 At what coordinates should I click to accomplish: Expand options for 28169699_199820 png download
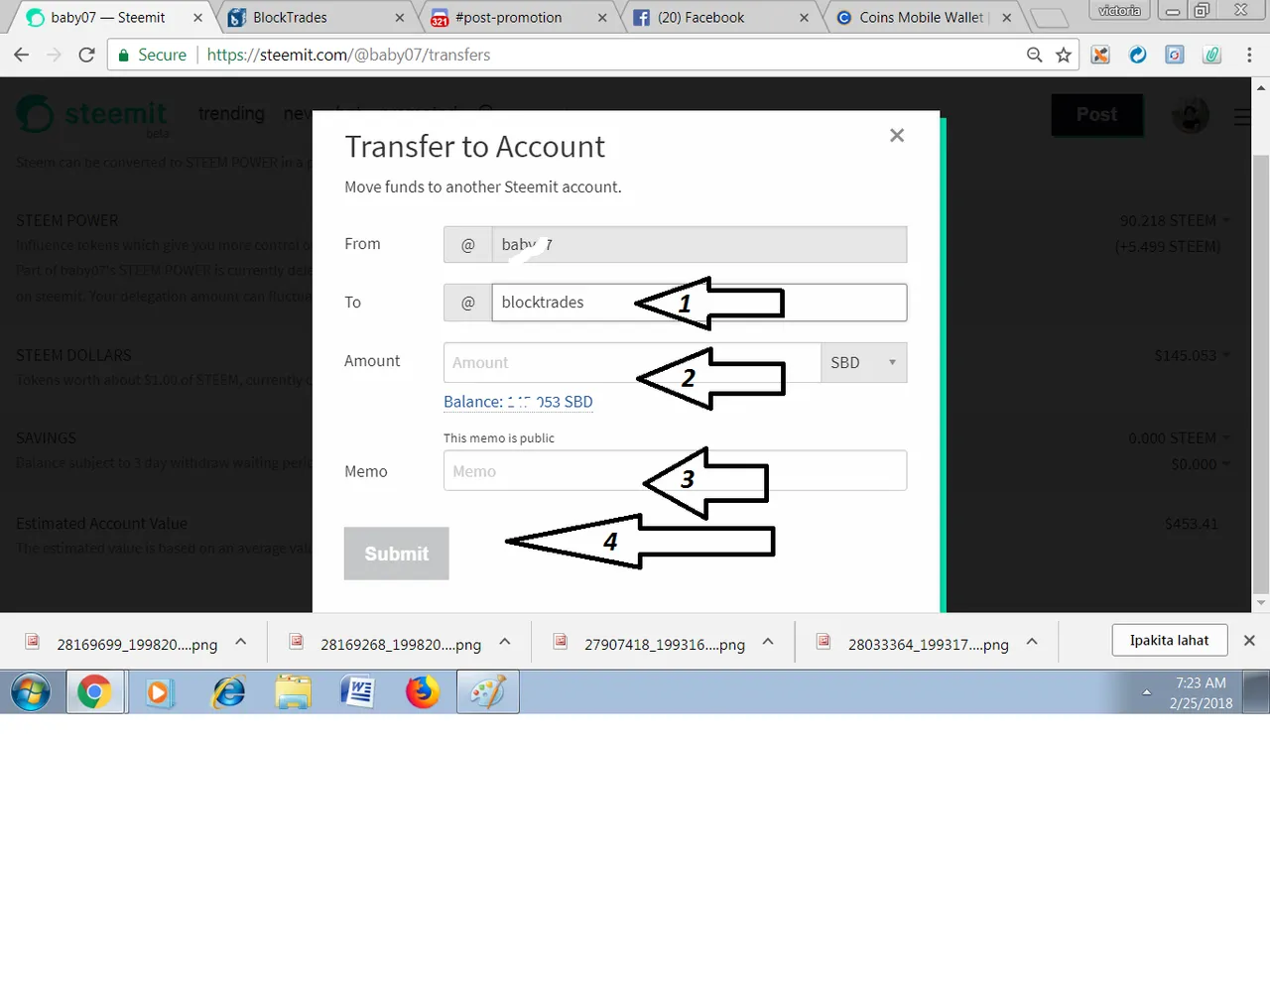[241, 642]
